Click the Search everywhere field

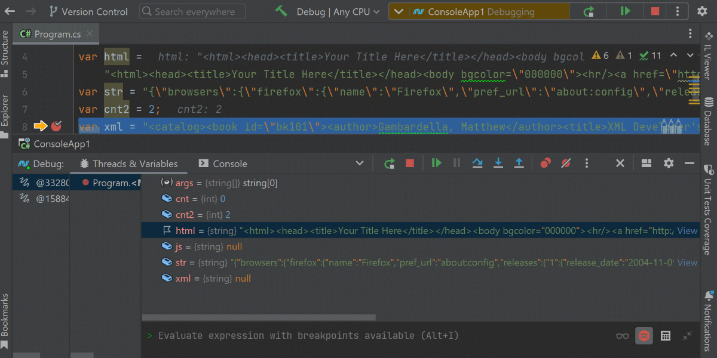pyautogui.click(x=191, y=11)
